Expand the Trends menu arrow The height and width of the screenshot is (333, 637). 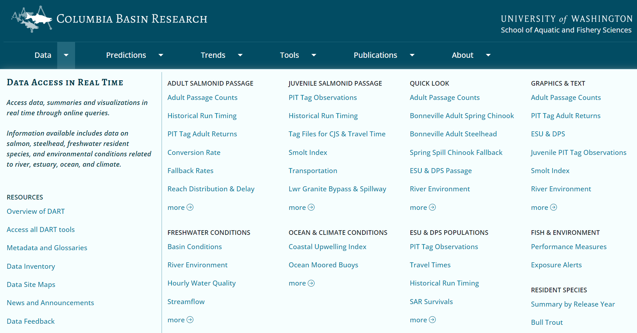tap(240, 55)
